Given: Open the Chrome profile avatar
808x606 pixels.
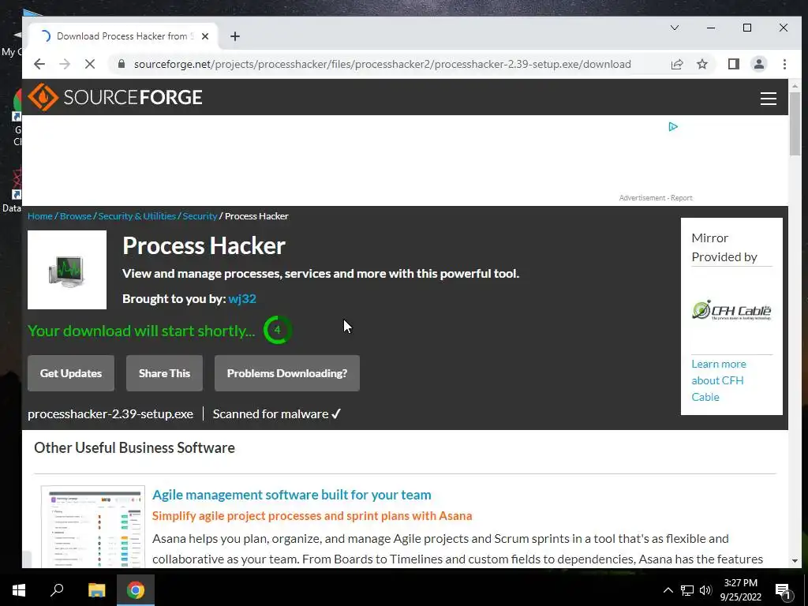Looking at the screenshot, I should [x=758, y=64].
